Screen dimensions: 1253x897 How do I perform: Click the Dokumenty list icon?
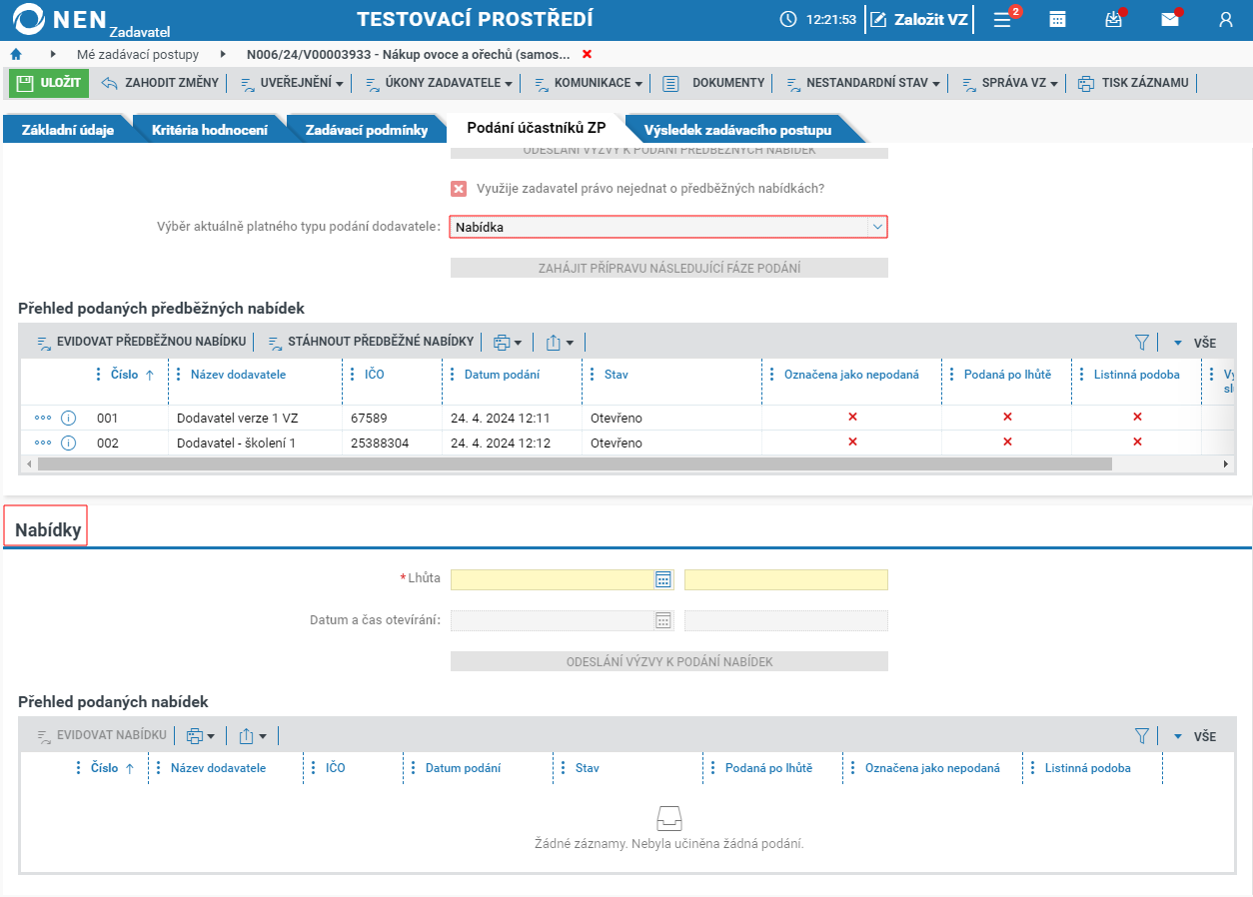click(x=671, y=83)
